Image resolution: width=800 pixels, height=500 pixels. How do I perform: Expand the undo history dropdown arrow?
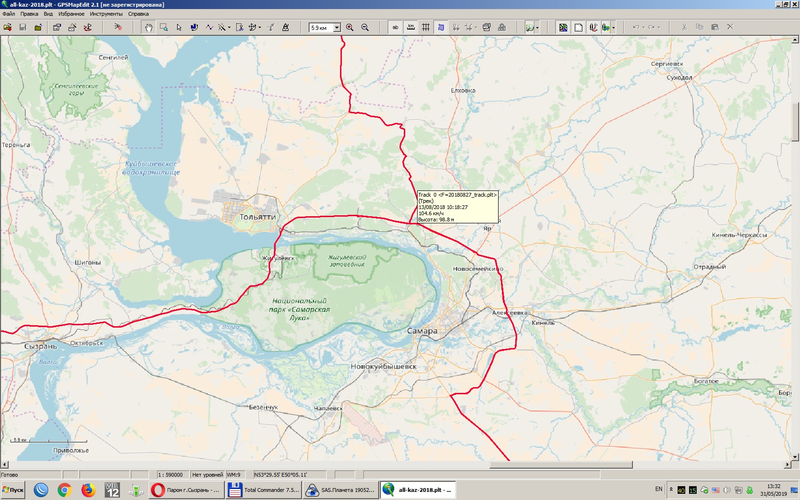tap(643, 27)
